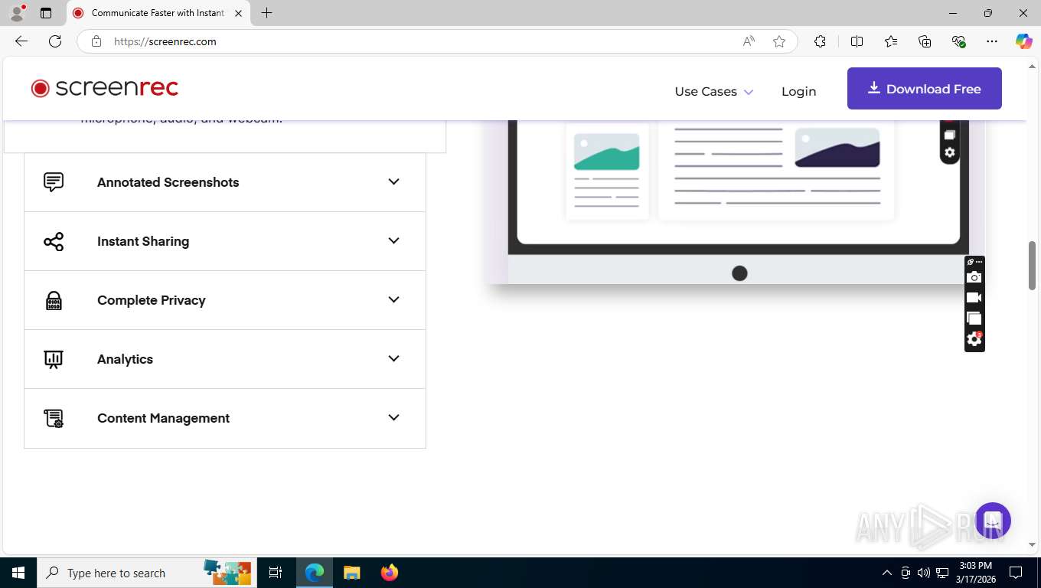The width and height of the screenshot is (1041, 588).
Task: Open the browser profile avatar
Action: [x=17, y=13]
